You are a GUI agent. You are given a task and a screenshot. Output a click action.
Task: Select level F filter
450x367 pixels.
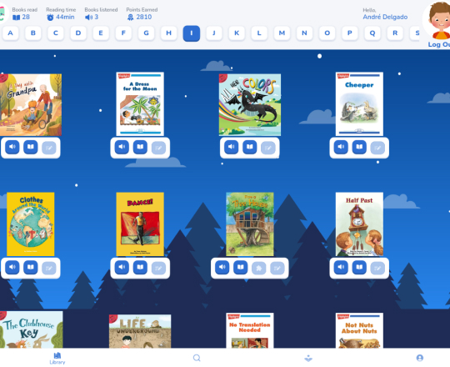123,33
